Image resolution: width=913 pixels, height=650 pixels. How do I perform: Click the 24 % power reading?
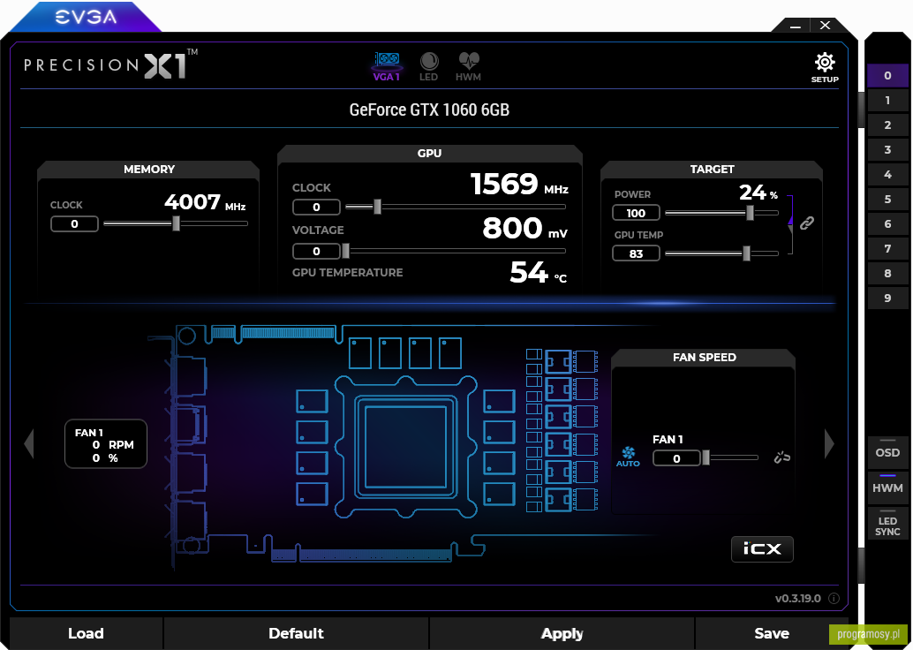[x=758, y=193]
